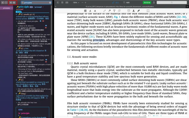This screenshot has height=118, width=189.
Task: Click the green update button
Action: (147, 3)
